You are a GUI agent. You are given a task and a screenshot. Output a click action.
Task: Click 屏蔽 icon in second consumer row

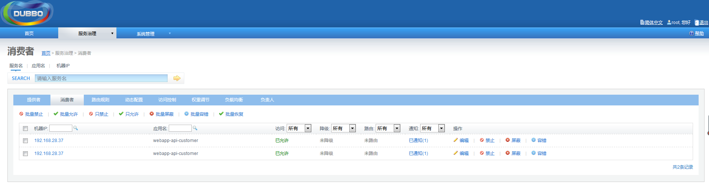(508, 153)
